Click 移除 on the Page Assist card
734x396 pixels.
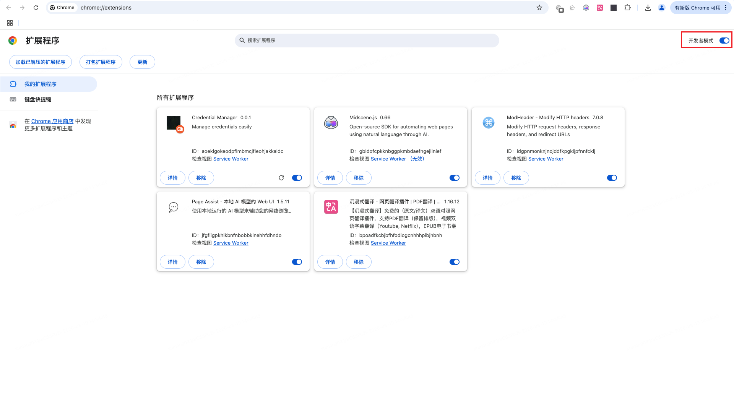(x=201, y=262)
